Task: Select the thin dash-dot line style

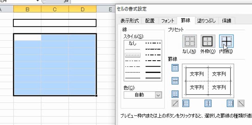Action: [133, 66]
